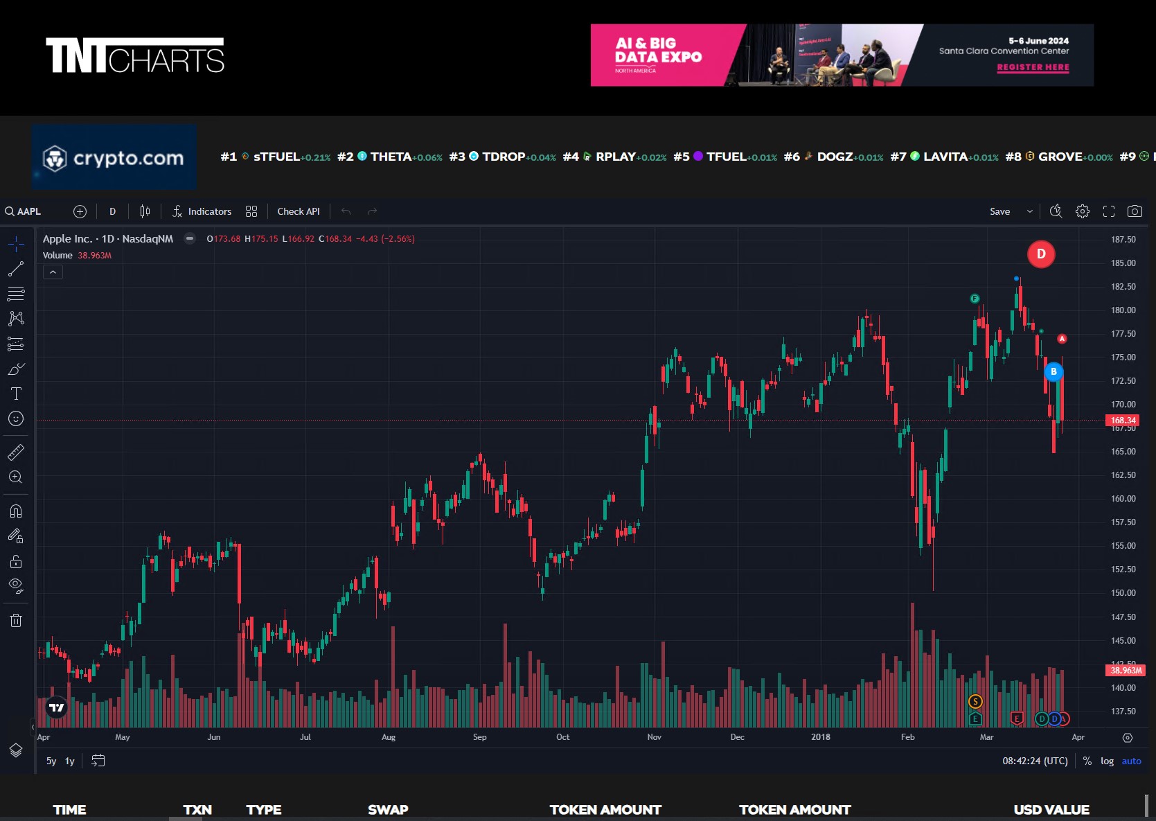
Task: Open timezone menu at 08:42:24 (UTC)
Action: [1035, 761]
